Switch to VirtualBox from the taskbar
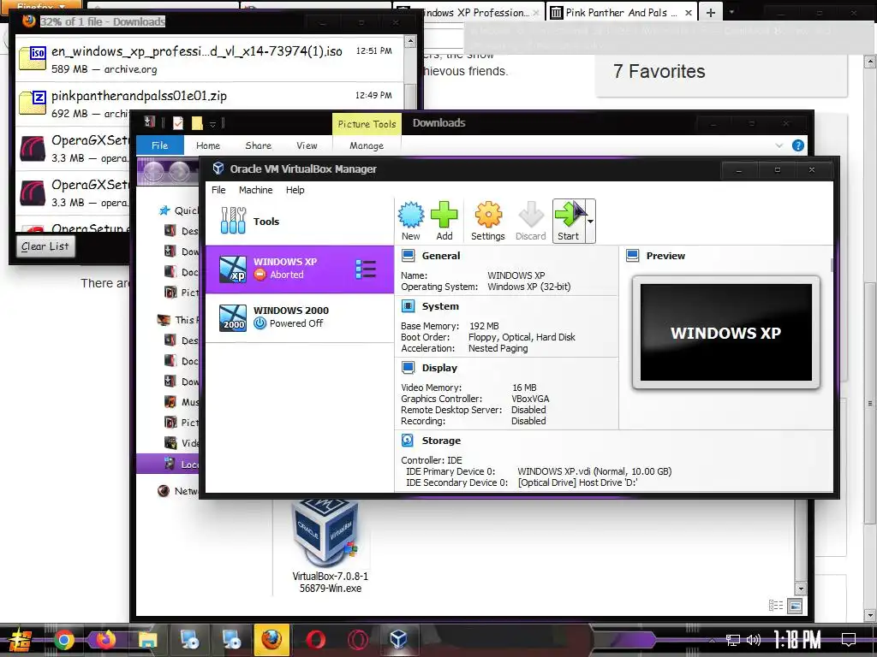This screenshot has height=657, width=877. click(398, 639)
